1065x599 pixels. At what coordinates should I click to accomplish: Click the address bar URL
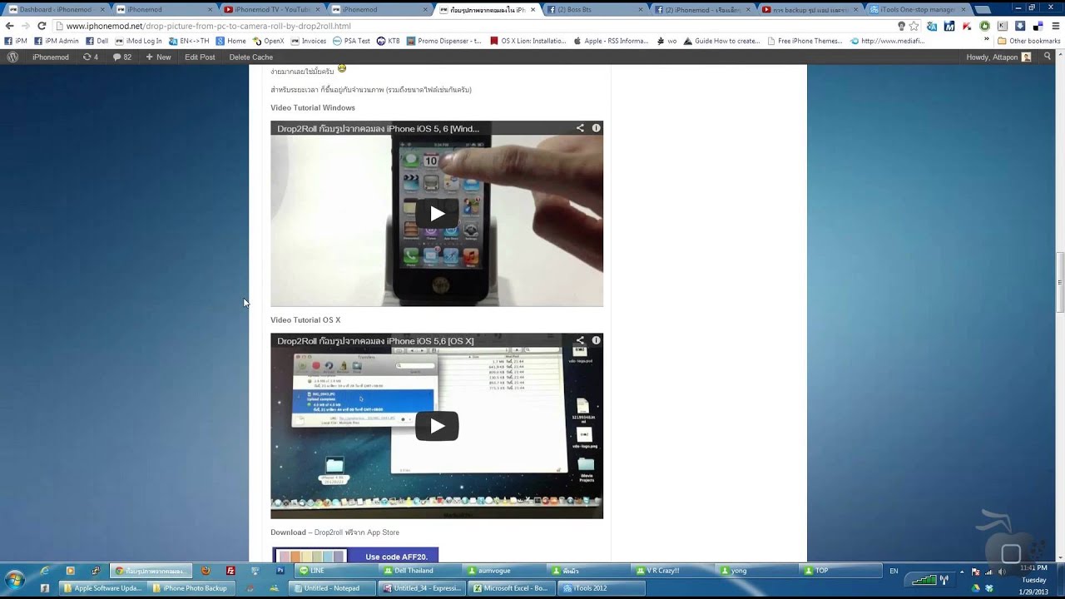(x=207, y=26)
